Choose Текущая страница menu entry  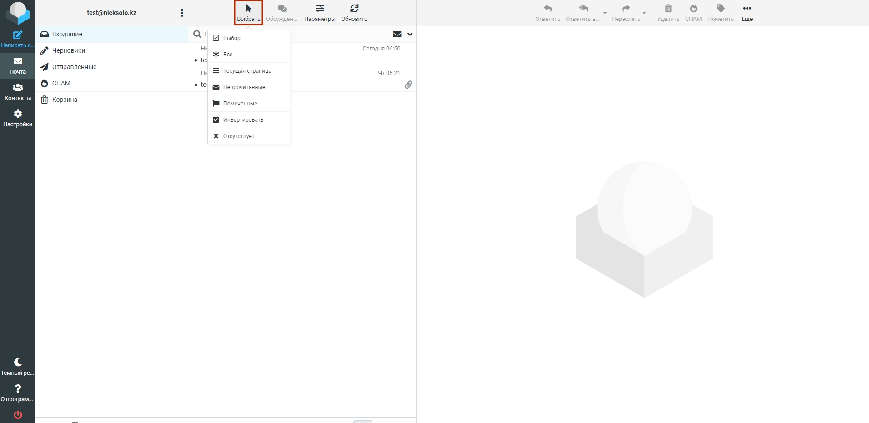pos(249,71)
